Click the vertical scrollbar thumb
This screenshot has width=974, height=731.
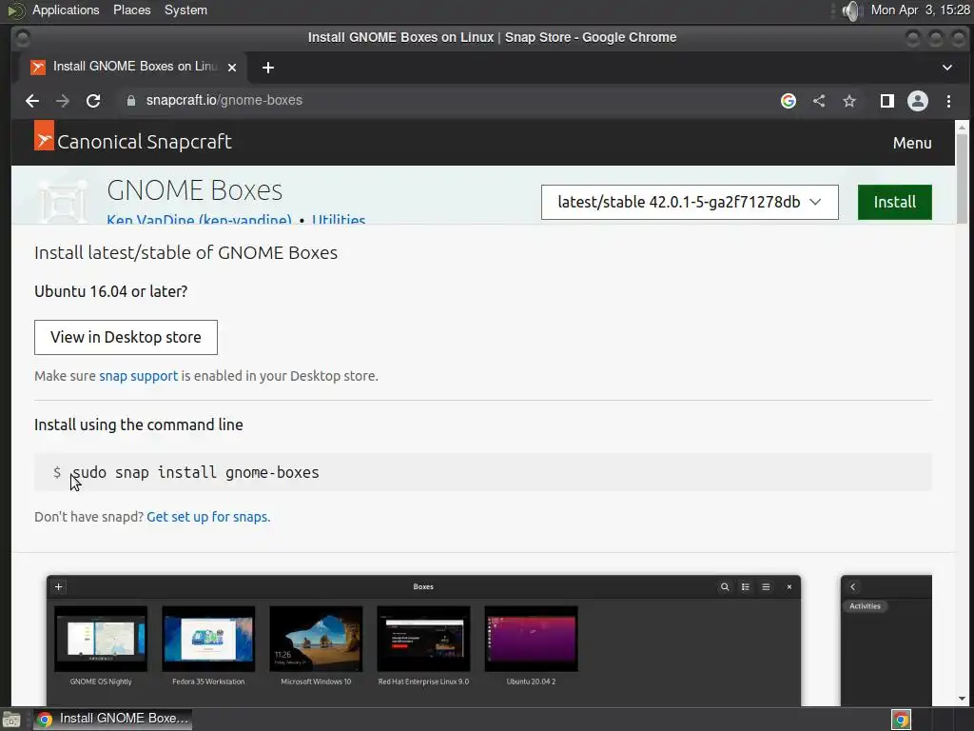962,178
